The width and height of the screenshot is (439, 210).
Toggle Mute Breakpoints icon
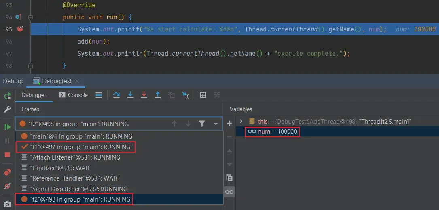[7, 186]
